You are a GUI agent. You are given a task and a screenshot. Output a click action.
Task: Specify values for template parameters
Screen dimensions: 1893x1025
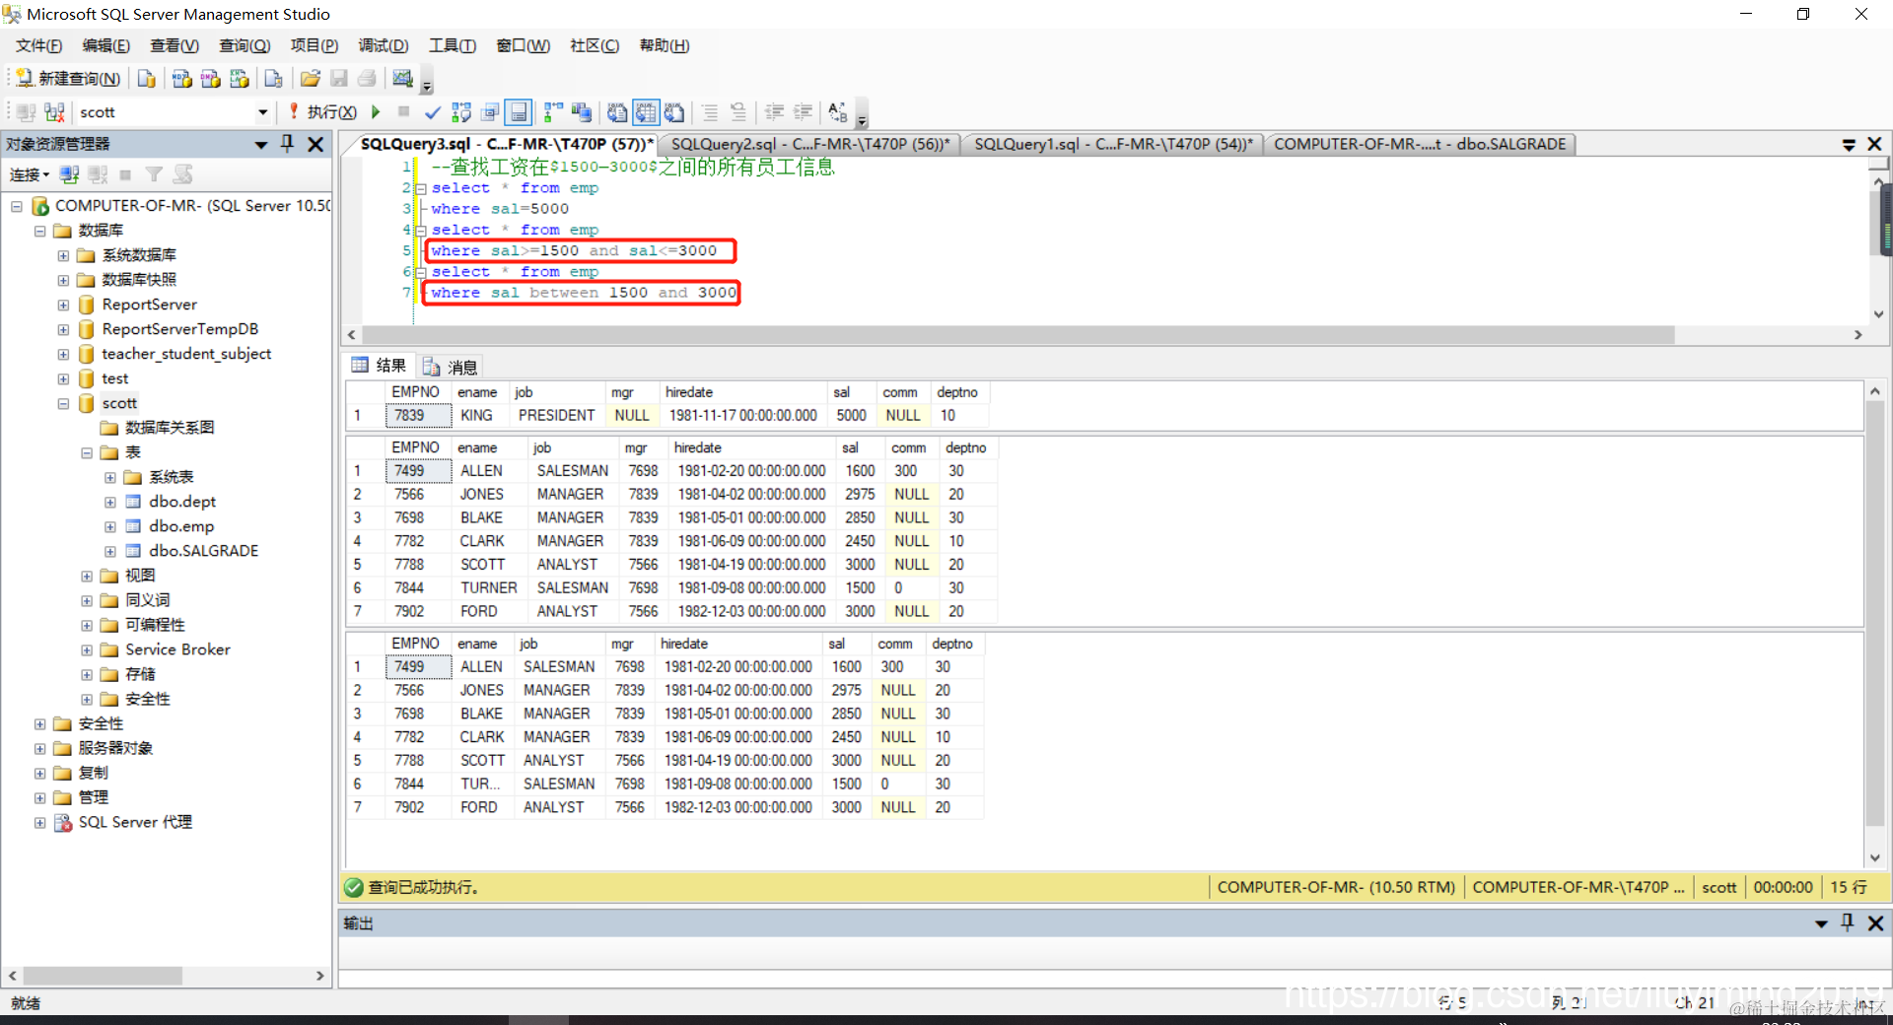(x=838, y=112)
